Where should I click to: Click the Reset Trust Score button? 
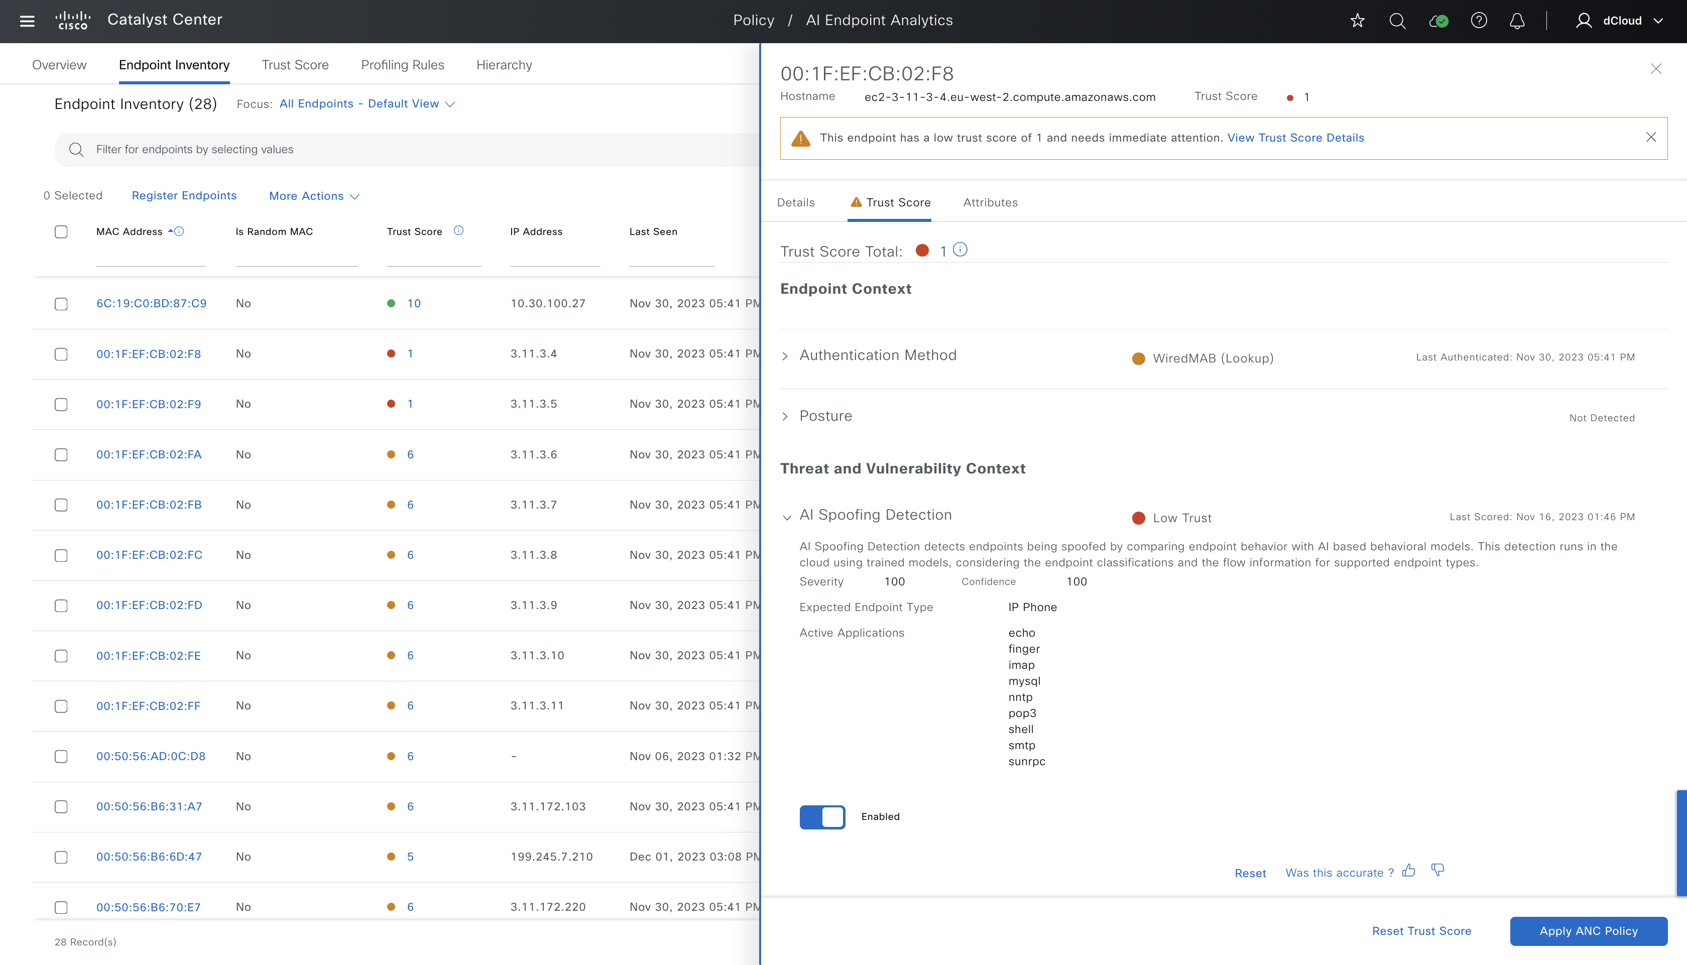[1421, 931]
